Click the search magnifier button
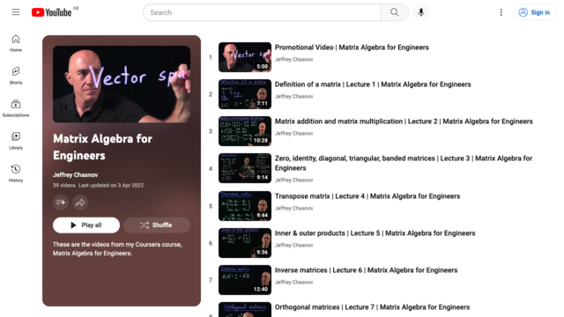The width and height of the screenshot is (564, 317). pyautogui.click(x=395, y=12)
